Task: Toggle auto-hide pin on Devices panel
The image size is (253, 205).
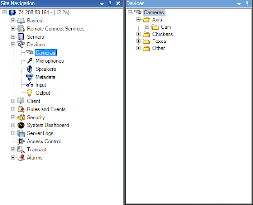Action: (247, 3)
